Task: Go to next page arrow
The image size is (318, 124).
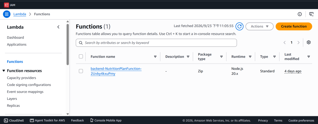Action: pos(298,42)
